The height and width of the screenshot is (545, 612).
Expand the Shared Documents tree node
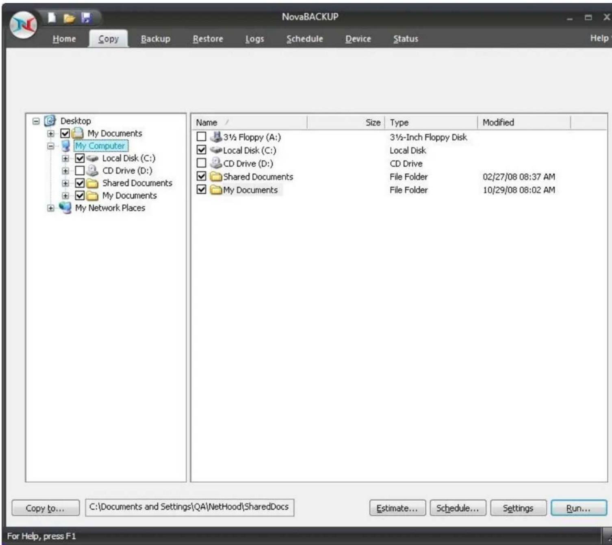[x=65, y=183]
